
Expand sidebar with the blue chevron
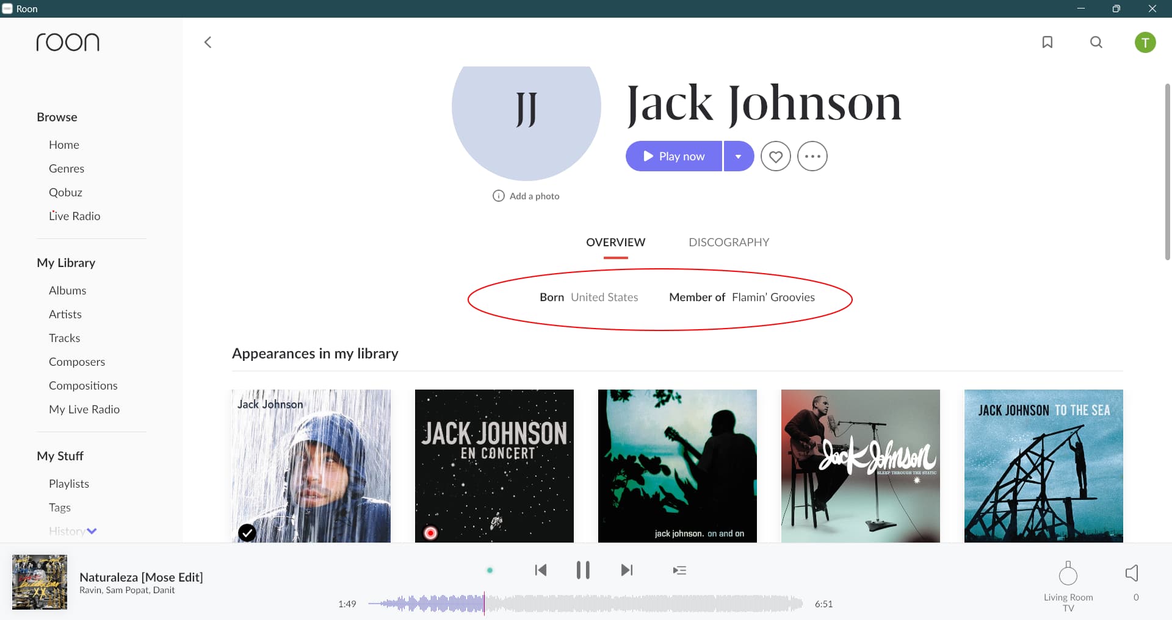click(x=92, y=531)
